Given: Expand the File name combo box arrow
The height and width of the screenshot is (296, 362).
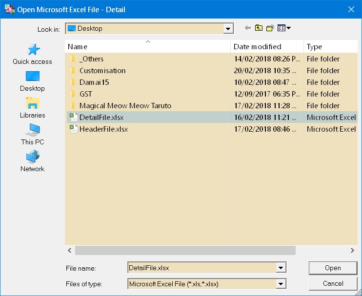Looking at the screenshot, I should (281, 268).
